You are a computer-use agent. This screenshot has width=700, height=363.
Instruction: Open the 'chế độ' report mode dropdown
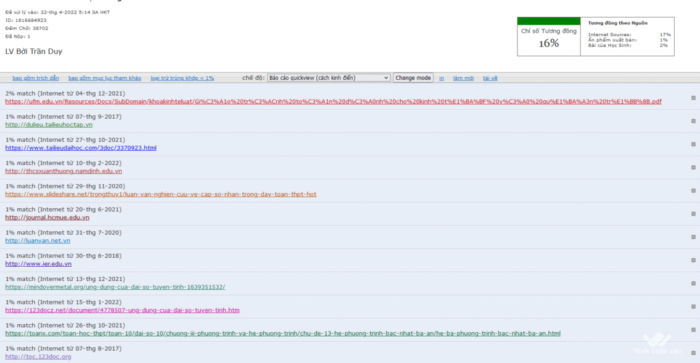click(328, 78)
